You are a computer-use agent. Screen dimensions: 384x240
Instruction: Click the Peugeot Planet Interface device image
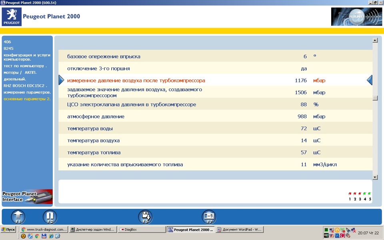click(27, 196)
